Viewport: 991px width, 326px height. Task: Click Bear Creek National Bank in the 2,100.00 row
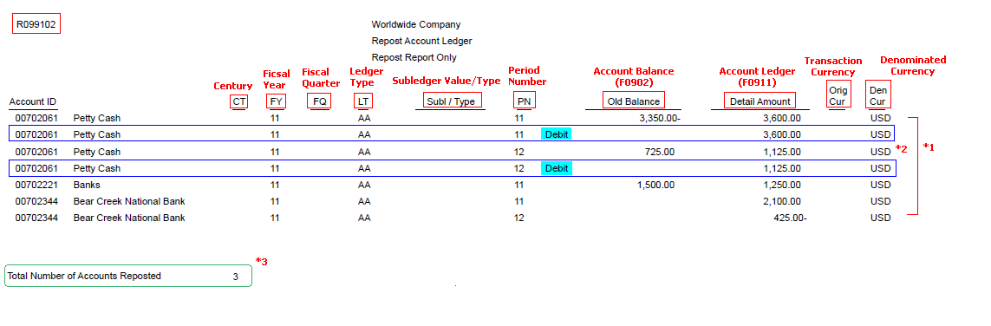click(129, 201)
